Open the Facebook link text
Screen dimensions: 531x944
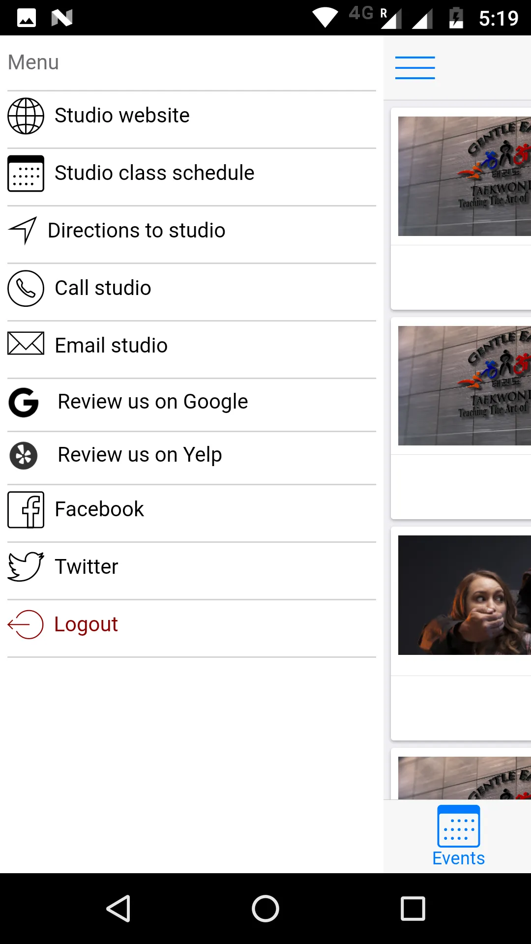tap(99, 510)
